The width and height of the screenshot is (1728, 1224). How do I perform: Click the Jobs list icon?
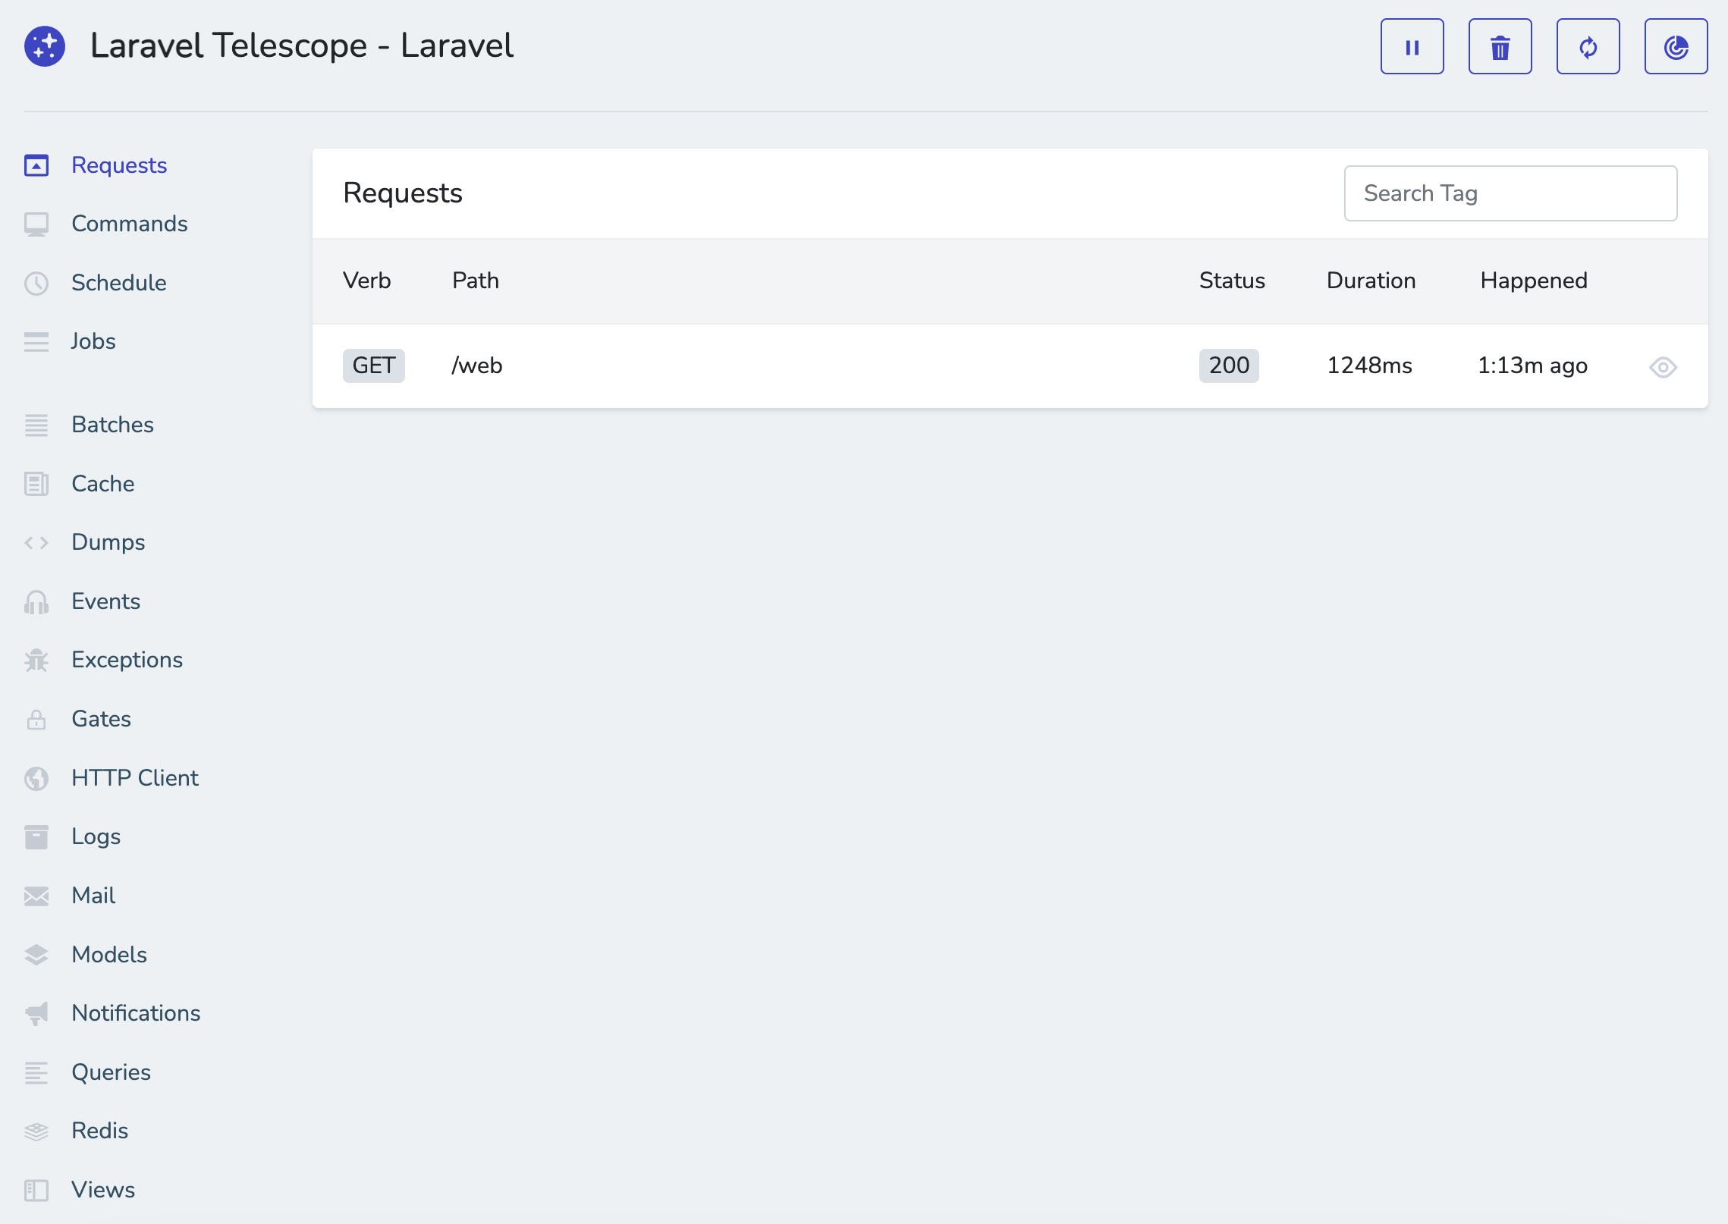[36, 341]
